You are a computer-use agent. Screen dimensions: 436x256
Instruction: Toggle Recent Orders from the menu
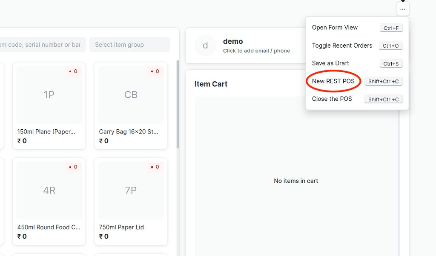(342, 46)
